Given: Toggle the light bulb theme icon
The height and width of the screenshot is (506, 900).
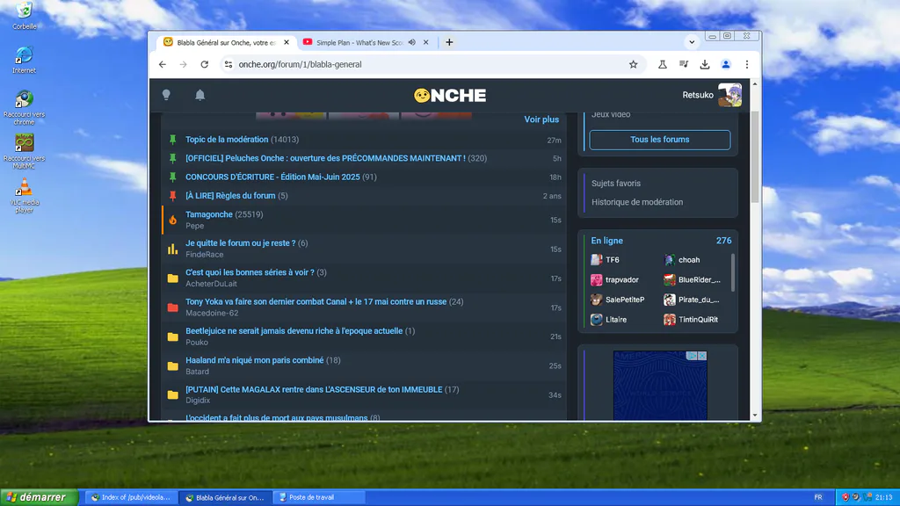Looking at the screenshot, I should point(166,95).
